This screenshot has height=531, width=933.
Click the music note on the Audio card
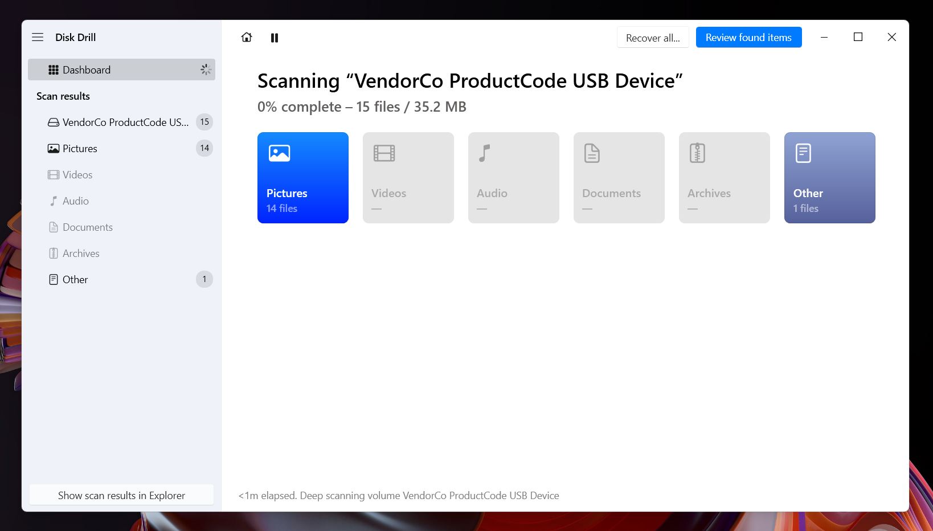[x=485, y=153]
